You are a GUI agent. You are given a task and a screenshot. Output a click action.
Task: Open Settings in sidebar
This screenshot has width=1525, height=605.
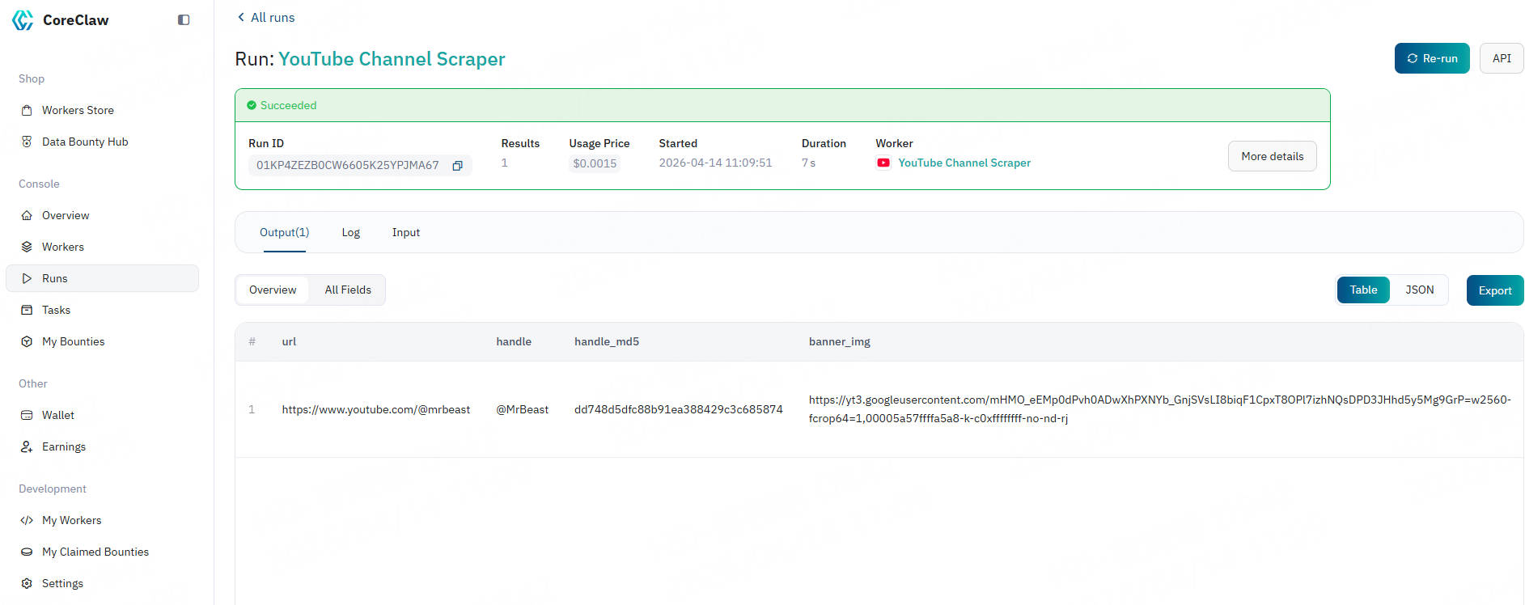tap(62, 583)
